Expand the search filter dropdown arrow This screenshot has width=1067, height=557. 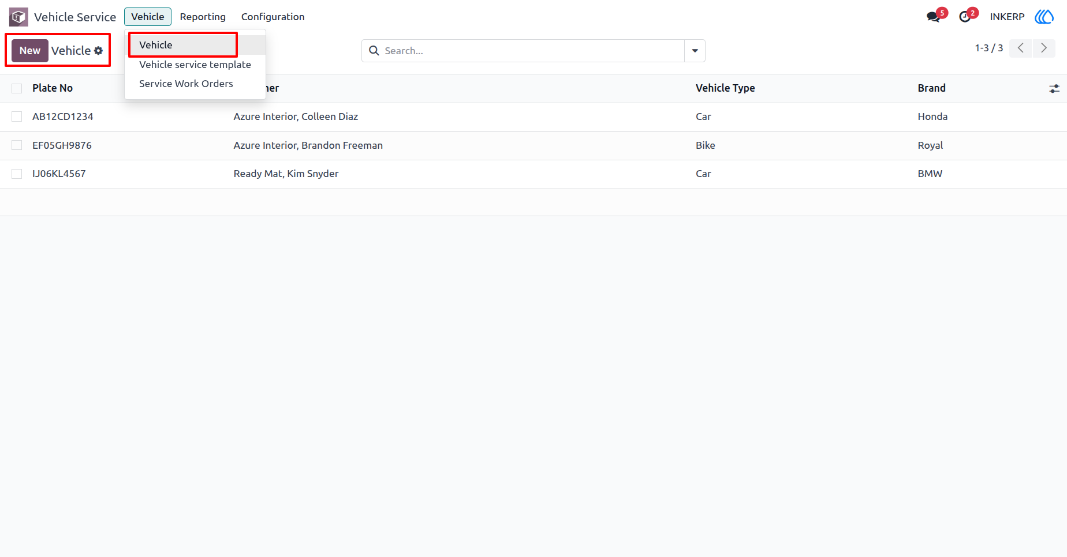695,51
